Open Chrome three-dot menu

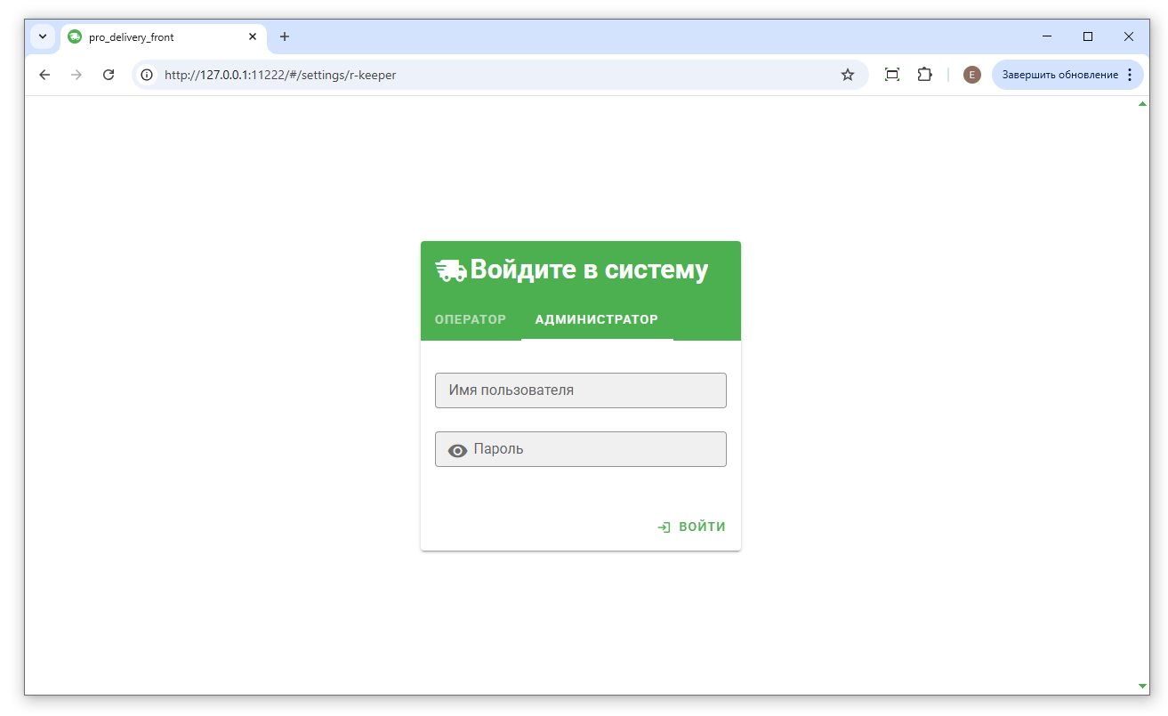coord(1130,75)
